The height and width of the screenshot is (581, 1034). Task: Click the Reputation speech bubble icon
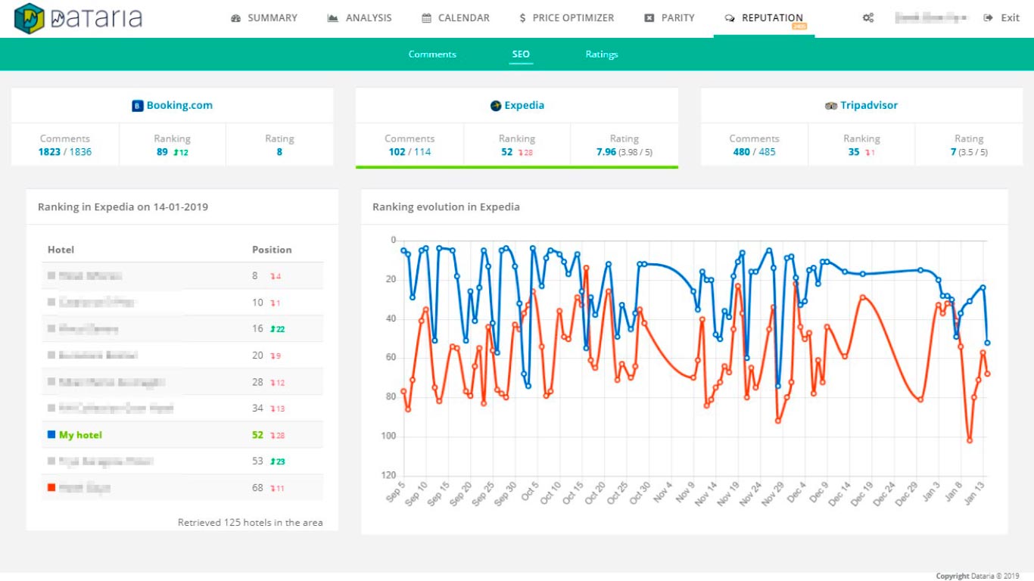729,18
